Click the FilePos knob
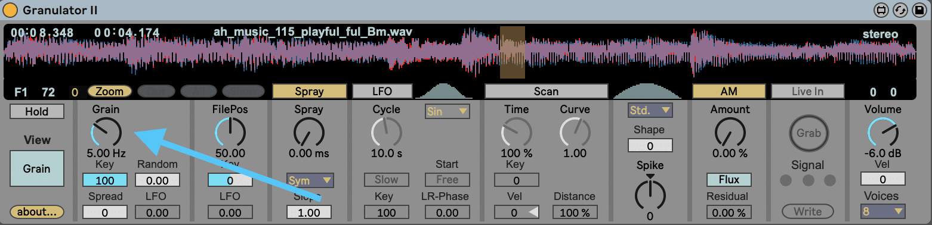 230,132
